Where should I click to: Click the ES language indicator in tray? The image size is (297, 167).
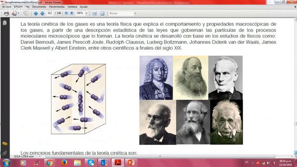coord(246,162)
